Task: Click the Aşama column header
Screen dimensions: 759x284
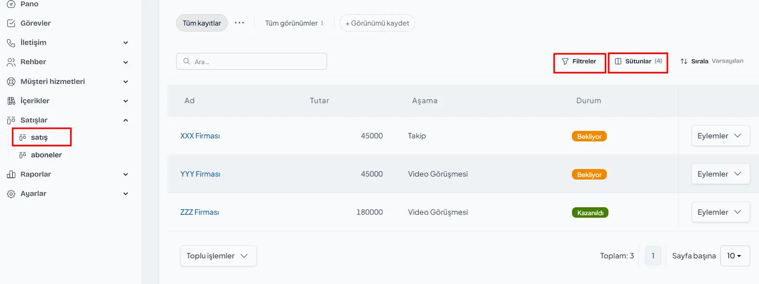Action: point(425,101)
